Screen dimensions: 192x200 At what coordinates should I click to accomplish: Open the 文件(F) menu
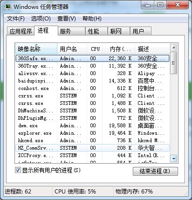(16, 19)
